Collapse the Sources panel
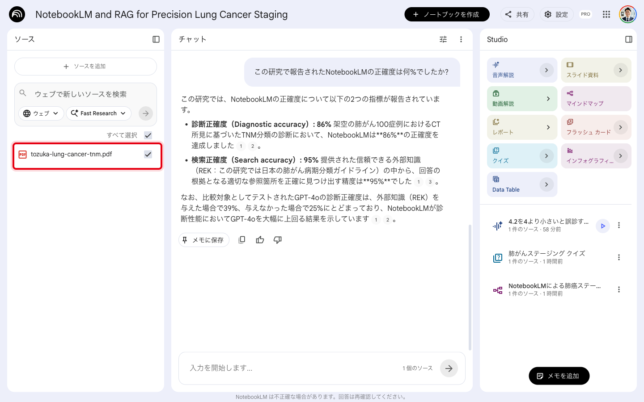 coord(156,39)
